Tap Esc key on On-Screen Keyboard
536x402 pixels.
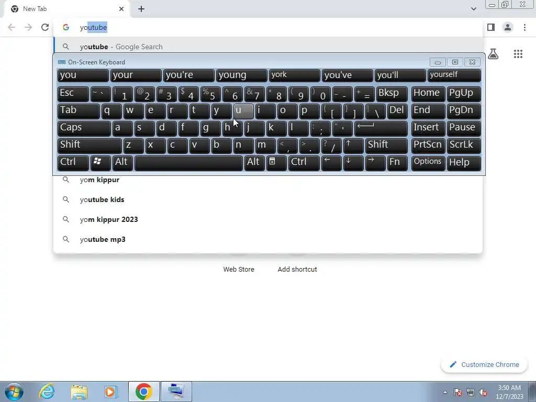point(73,94)
